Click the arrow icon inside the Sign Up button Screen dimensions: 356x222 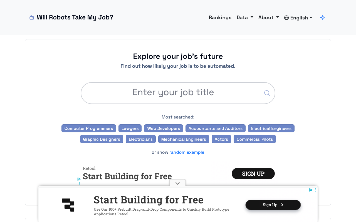point(282,205)
